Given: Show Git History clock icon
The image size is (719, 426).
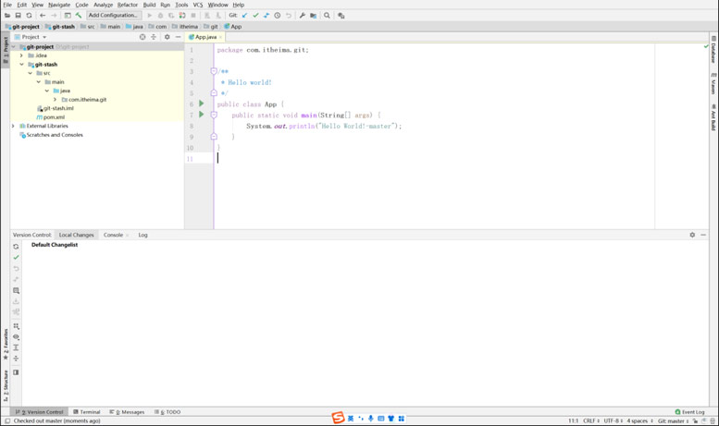Looking at the screenshot, I should coord(278,16).
